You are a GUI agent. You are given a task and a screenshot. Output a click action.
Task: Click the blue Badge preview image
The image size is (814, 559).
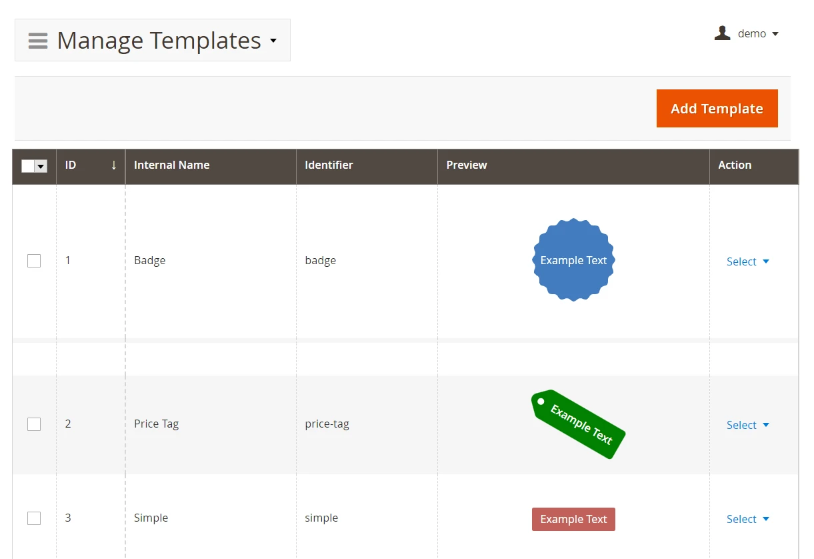click(x=573, y=260)
